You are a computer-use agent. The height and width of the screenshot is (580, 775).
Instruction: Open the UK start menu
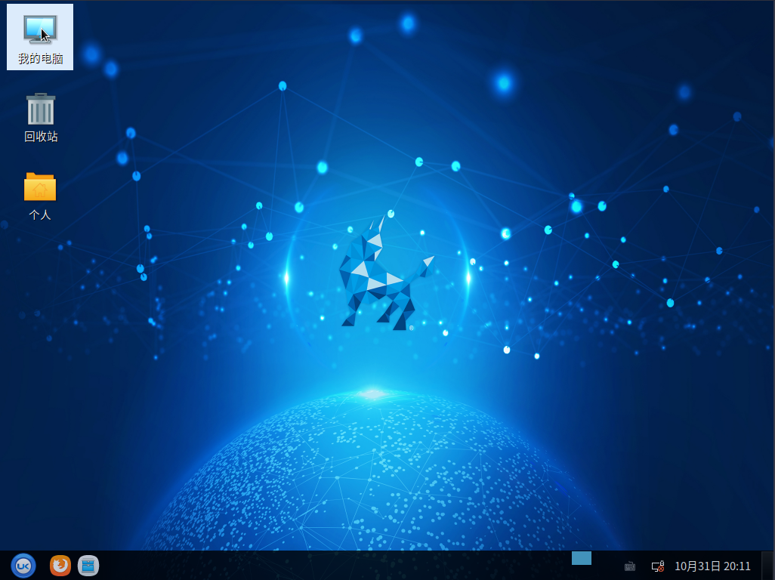tap(23, 565)
